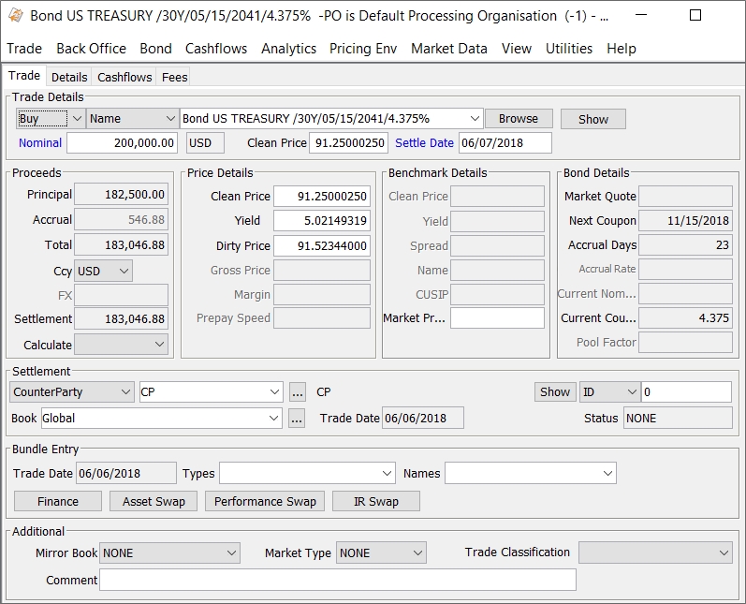Viewport: 746px width, 604px height.
Task: Switch to the Fees tab
Action: click(175, 77)
